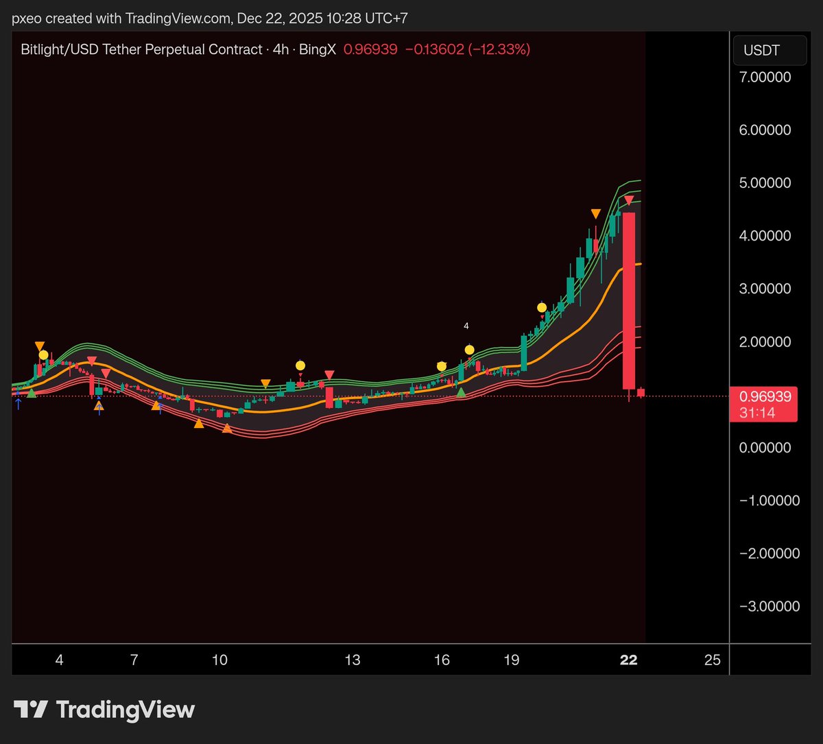Select the small red latest candle after the crash
This screenshot has height=744, width=823.
coord(641,392)
